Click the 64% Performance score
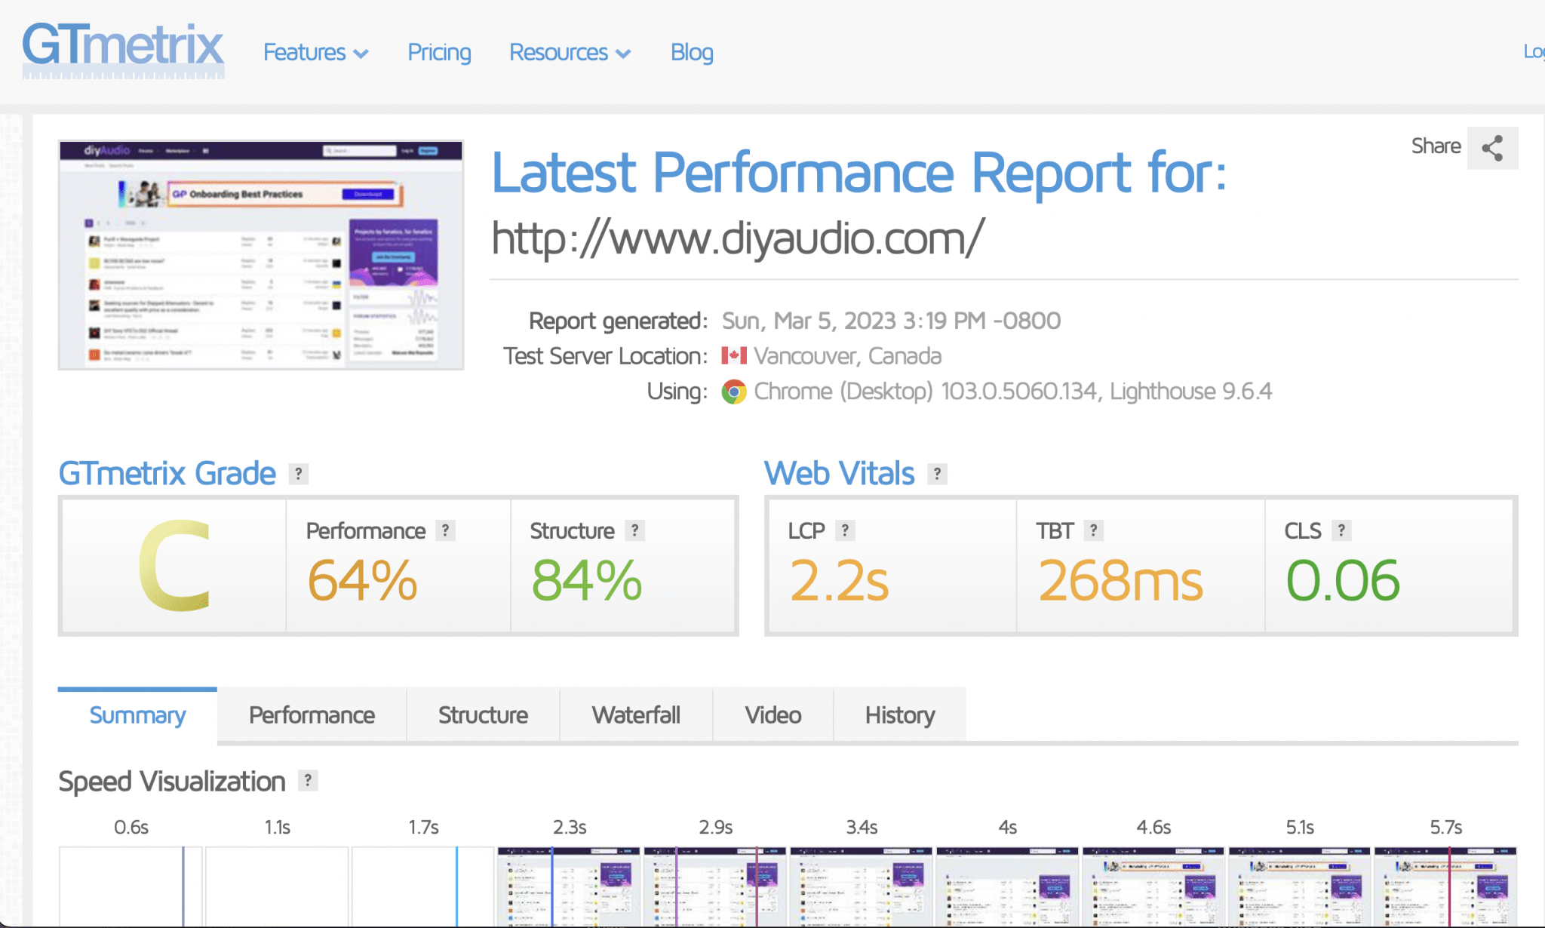This screenshot has height=928, width=1545. point(362,581)
